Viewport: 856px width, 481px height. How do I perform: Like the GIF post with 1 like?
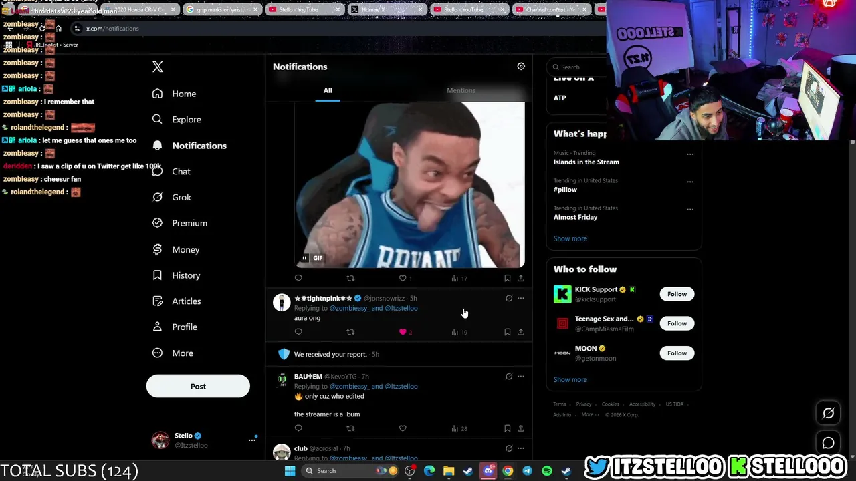click(x=403, y=278)
